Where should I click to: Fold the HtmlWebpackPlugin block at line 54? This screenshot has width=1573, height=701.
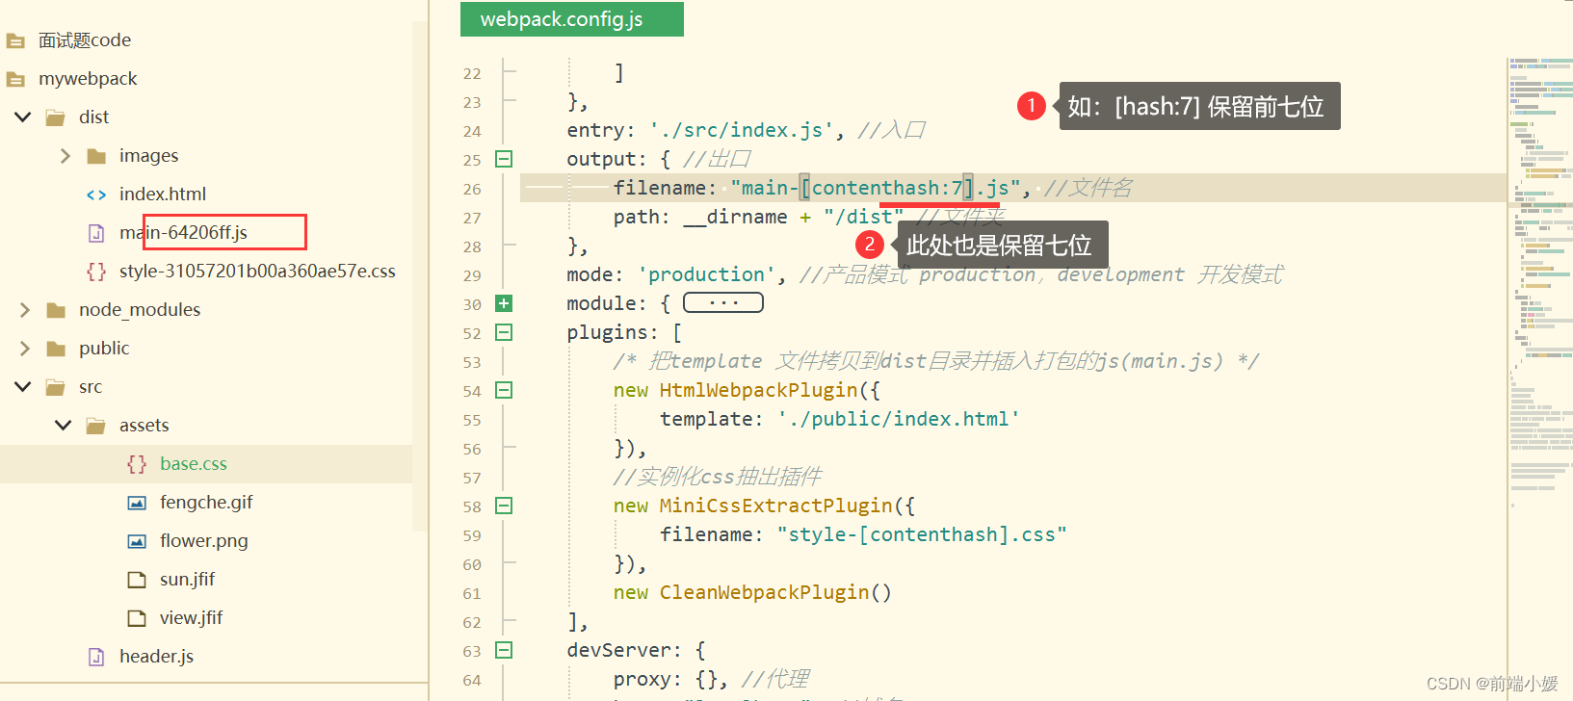pos(504,390)
